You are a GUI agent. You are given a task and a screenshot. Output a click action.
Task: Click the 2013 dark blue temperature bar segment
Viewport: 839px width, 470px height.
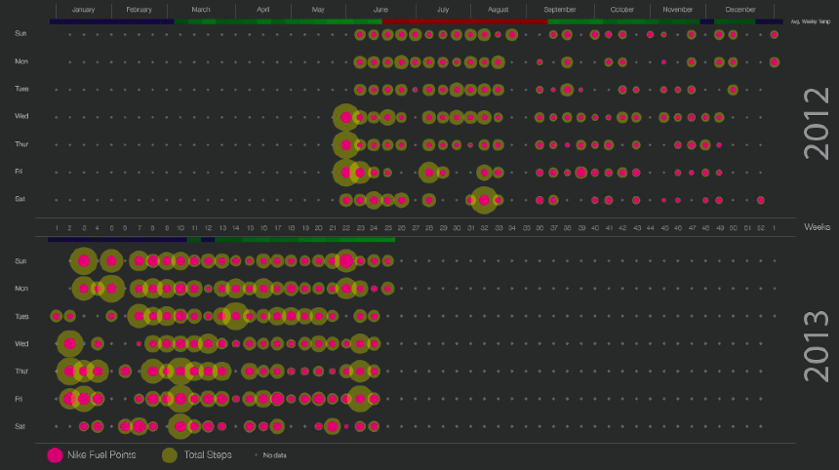click(117, 239)
